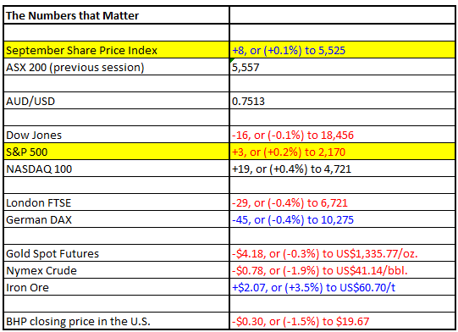The image size is (458, 332).
Task: Select the 5,557 value cell
Action: [342, 67]
